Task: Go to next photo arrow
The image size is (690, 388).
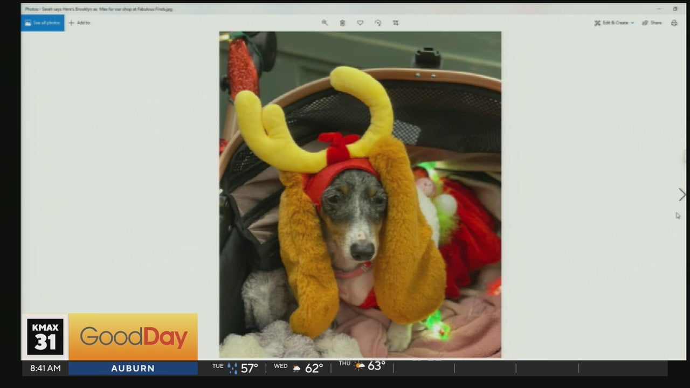Action: pyautogui.click(x=682, y=195)
